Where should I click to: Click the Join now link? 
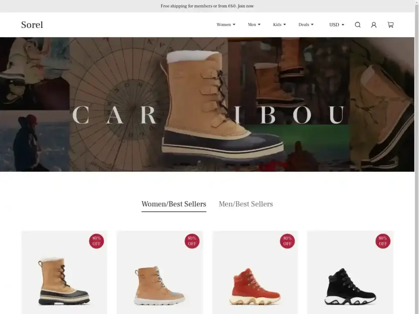pos(246,6)
